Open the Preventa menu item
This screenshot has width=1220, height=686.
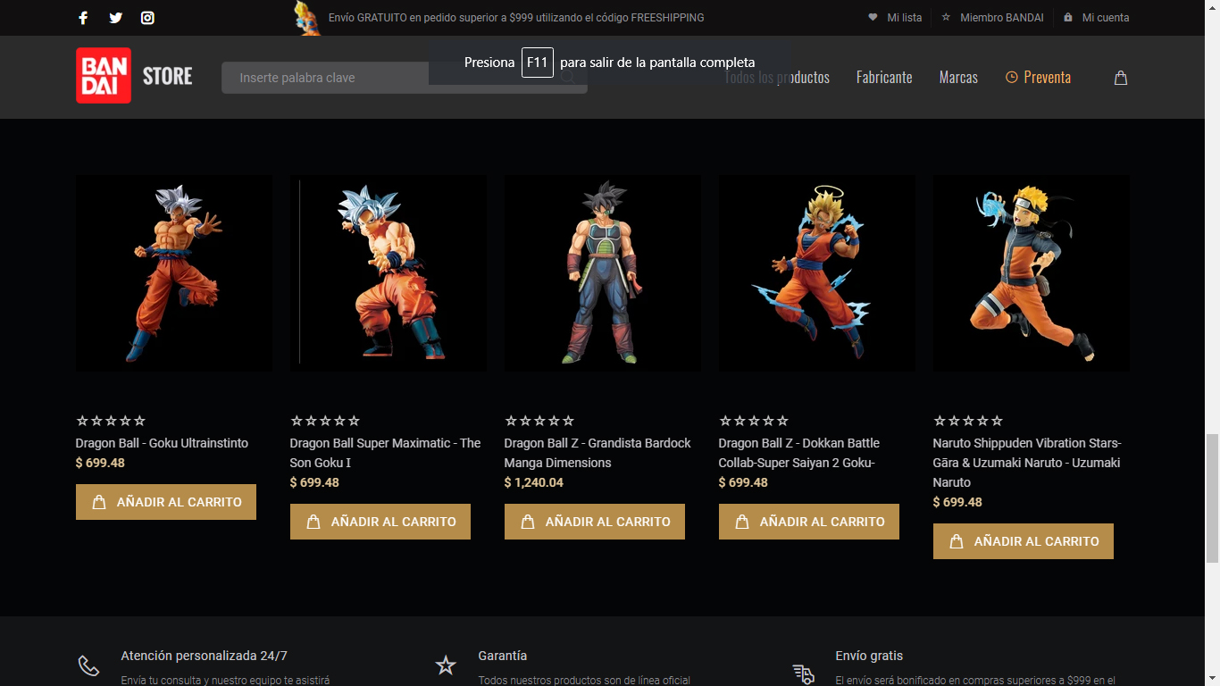point(1038,78)
